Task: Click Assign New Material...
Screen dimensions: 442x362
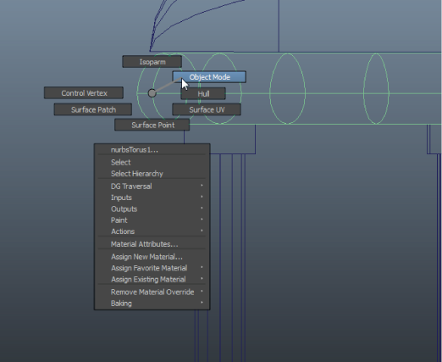Action: click(x=152, y=257)
